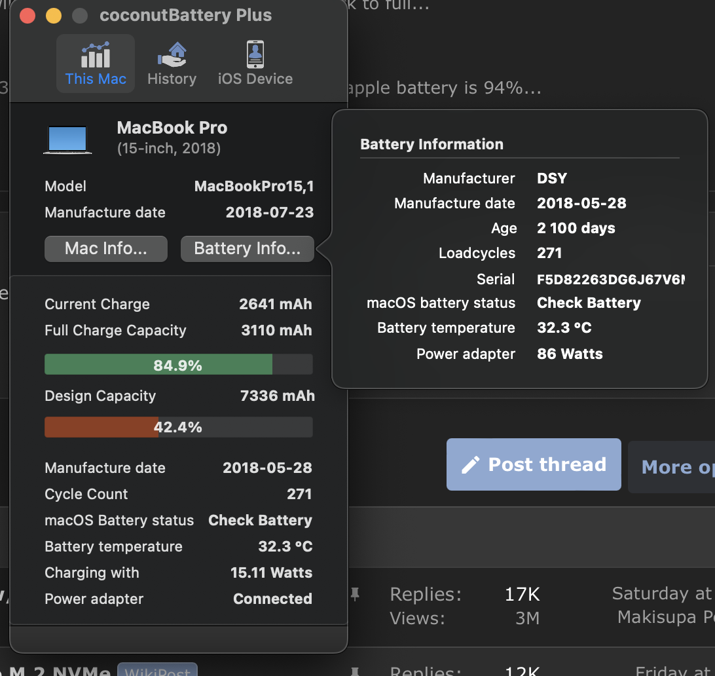The height and width of the screenshot is (676, 715).
Task: Click the Views 3M count
Action: pyautogui.click(x=527, y=618)
